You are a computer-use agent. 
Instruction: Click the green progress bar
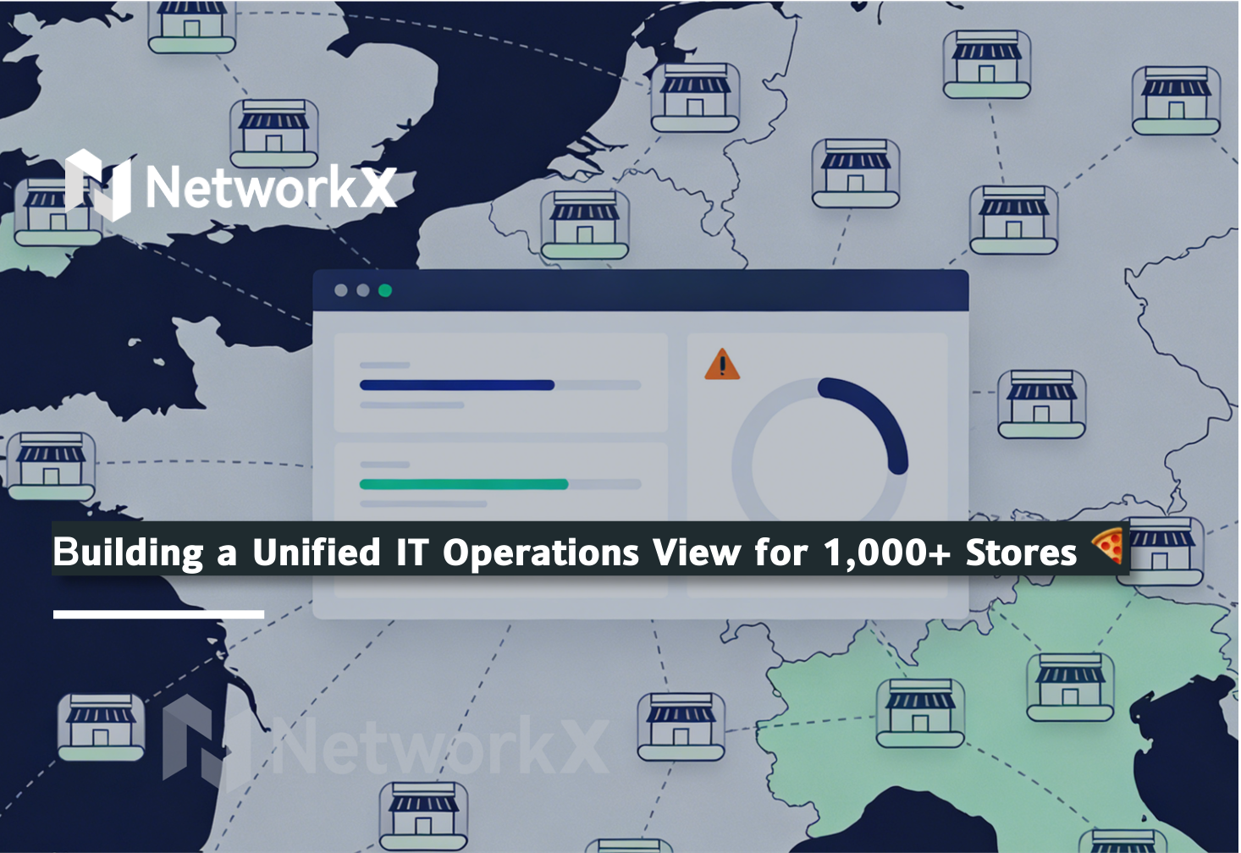(464, 484)
